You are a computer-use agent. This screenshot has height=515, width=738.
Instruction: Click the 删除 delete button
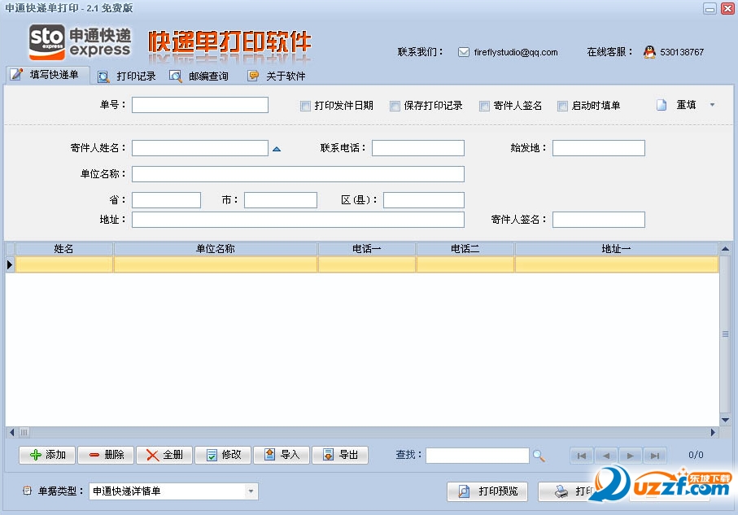tap(106, 455)
